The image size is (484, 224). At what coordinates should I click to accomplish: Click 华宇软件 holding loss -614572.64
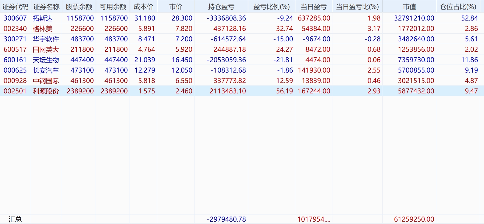click(x=228, y=39)
